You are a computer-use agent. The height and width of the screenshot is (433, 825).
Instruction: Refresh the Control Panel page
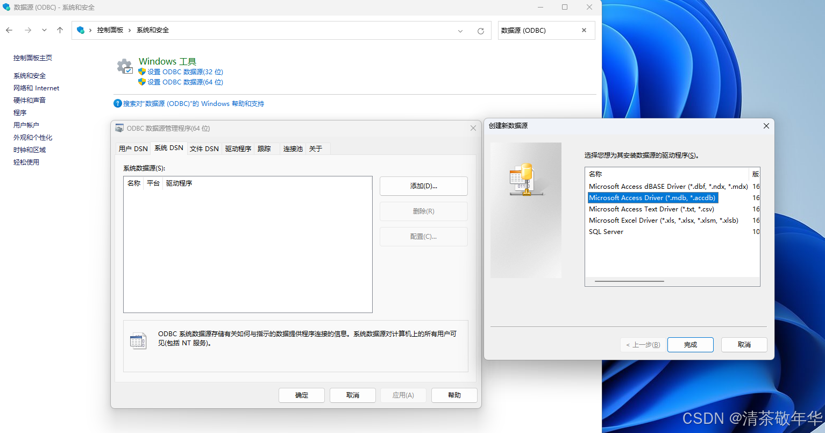coord(481,31)
